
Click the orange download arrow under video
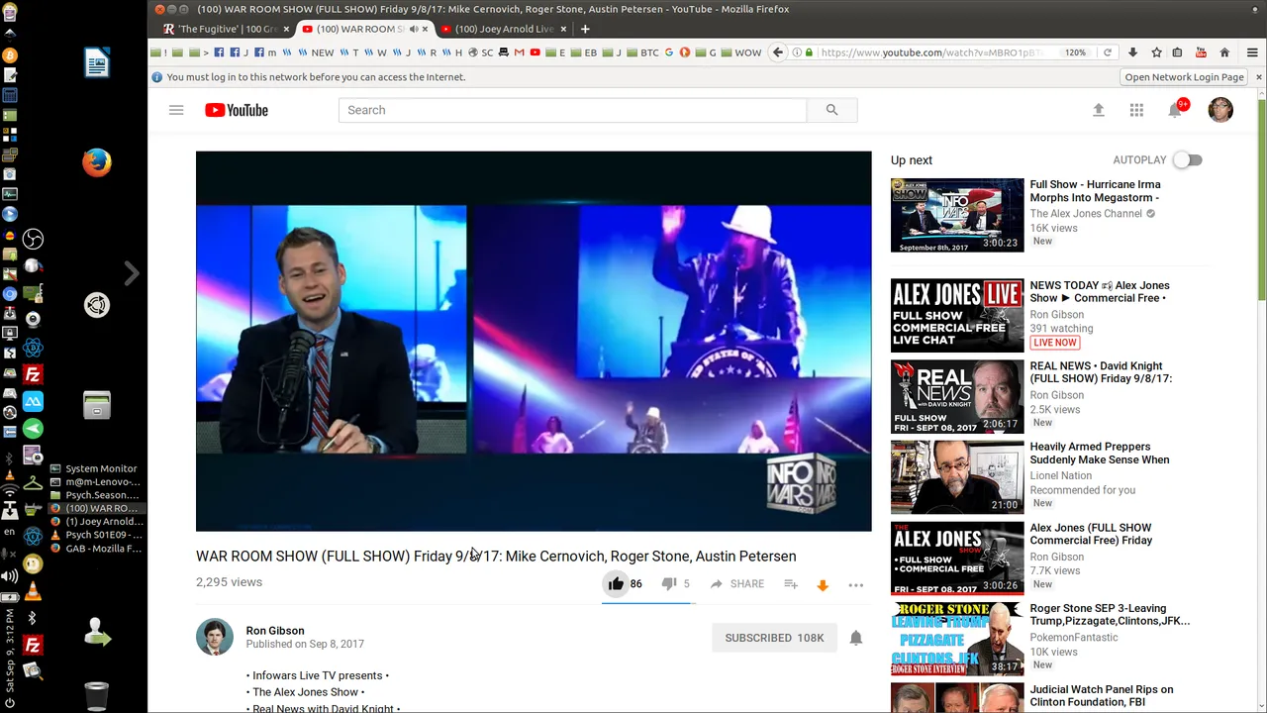[822, 585]
